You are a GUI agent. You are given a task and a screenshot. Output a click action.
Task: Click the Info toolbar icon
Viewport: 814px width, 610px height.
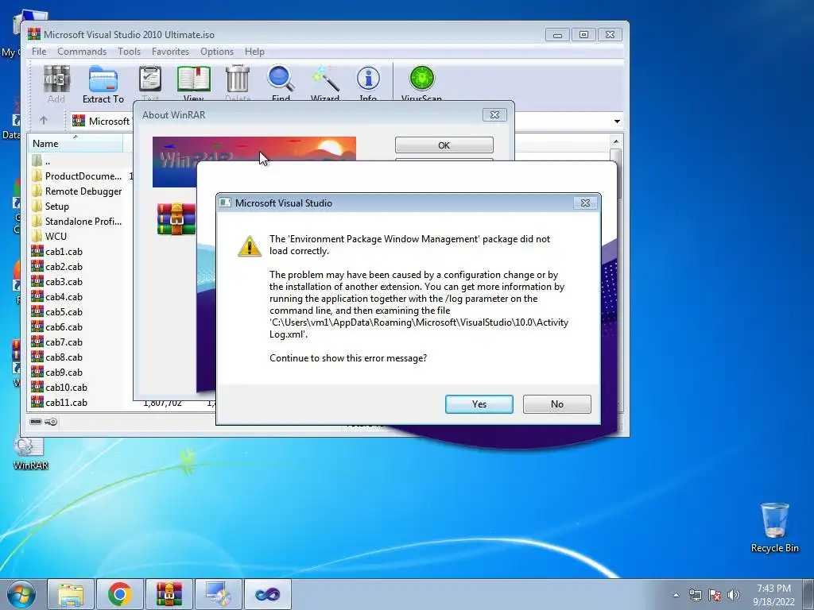(368, 79)
